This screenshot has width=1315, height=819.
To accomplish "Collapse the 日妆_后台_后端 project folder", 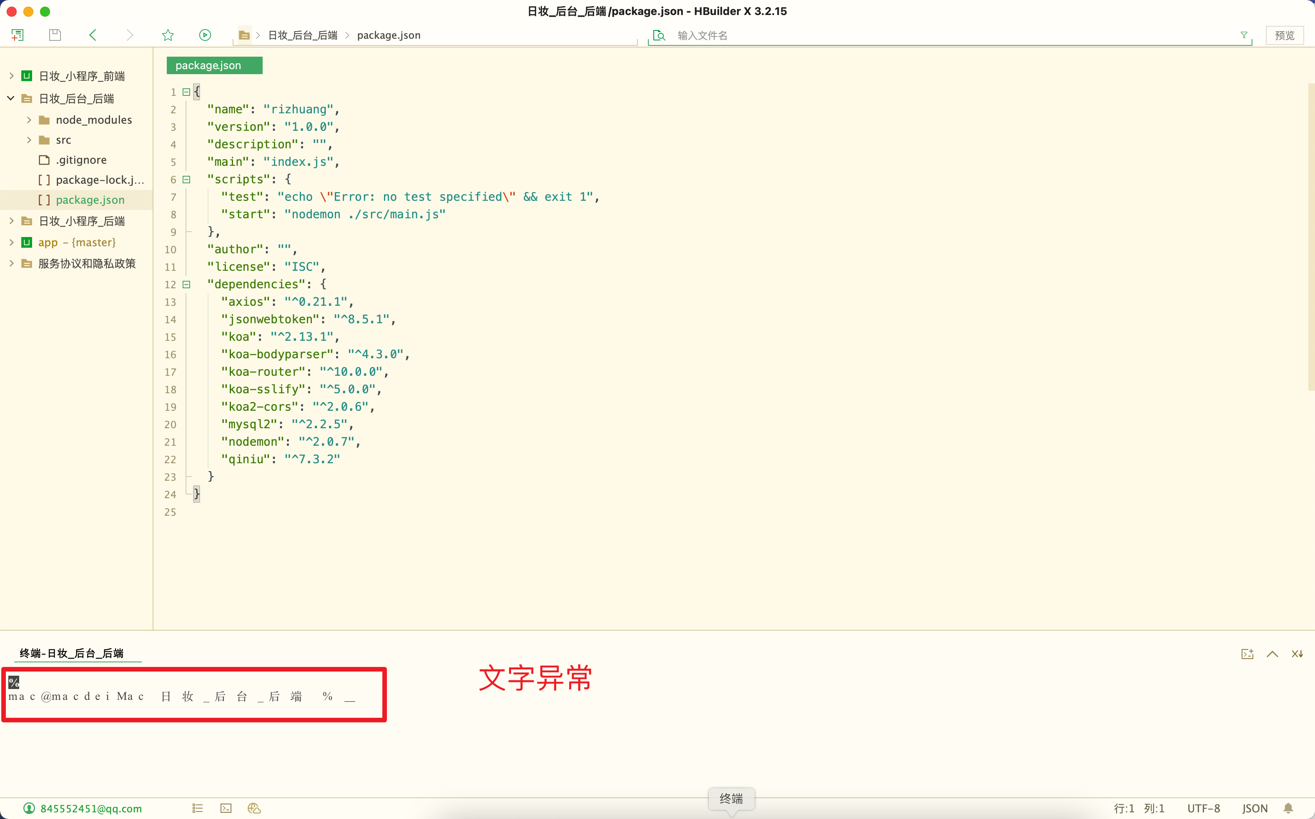I will [11, 98].
